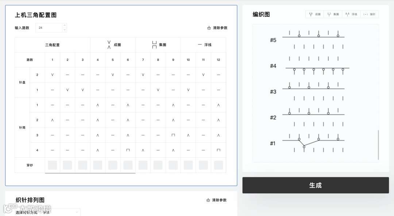Screen dimensions: 394x216
Task: Select the 穿纱 yarn swatch under column 6
Action: point(128,165)
